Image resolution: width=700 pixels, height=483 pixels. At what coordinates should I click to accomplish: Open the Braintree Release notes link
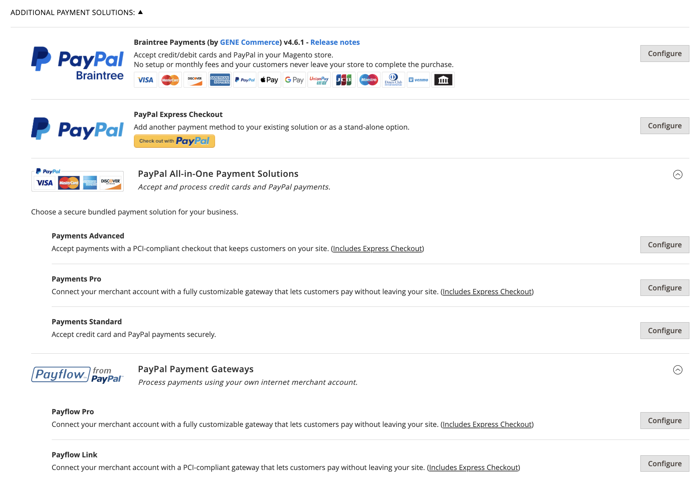pos(335,42)
